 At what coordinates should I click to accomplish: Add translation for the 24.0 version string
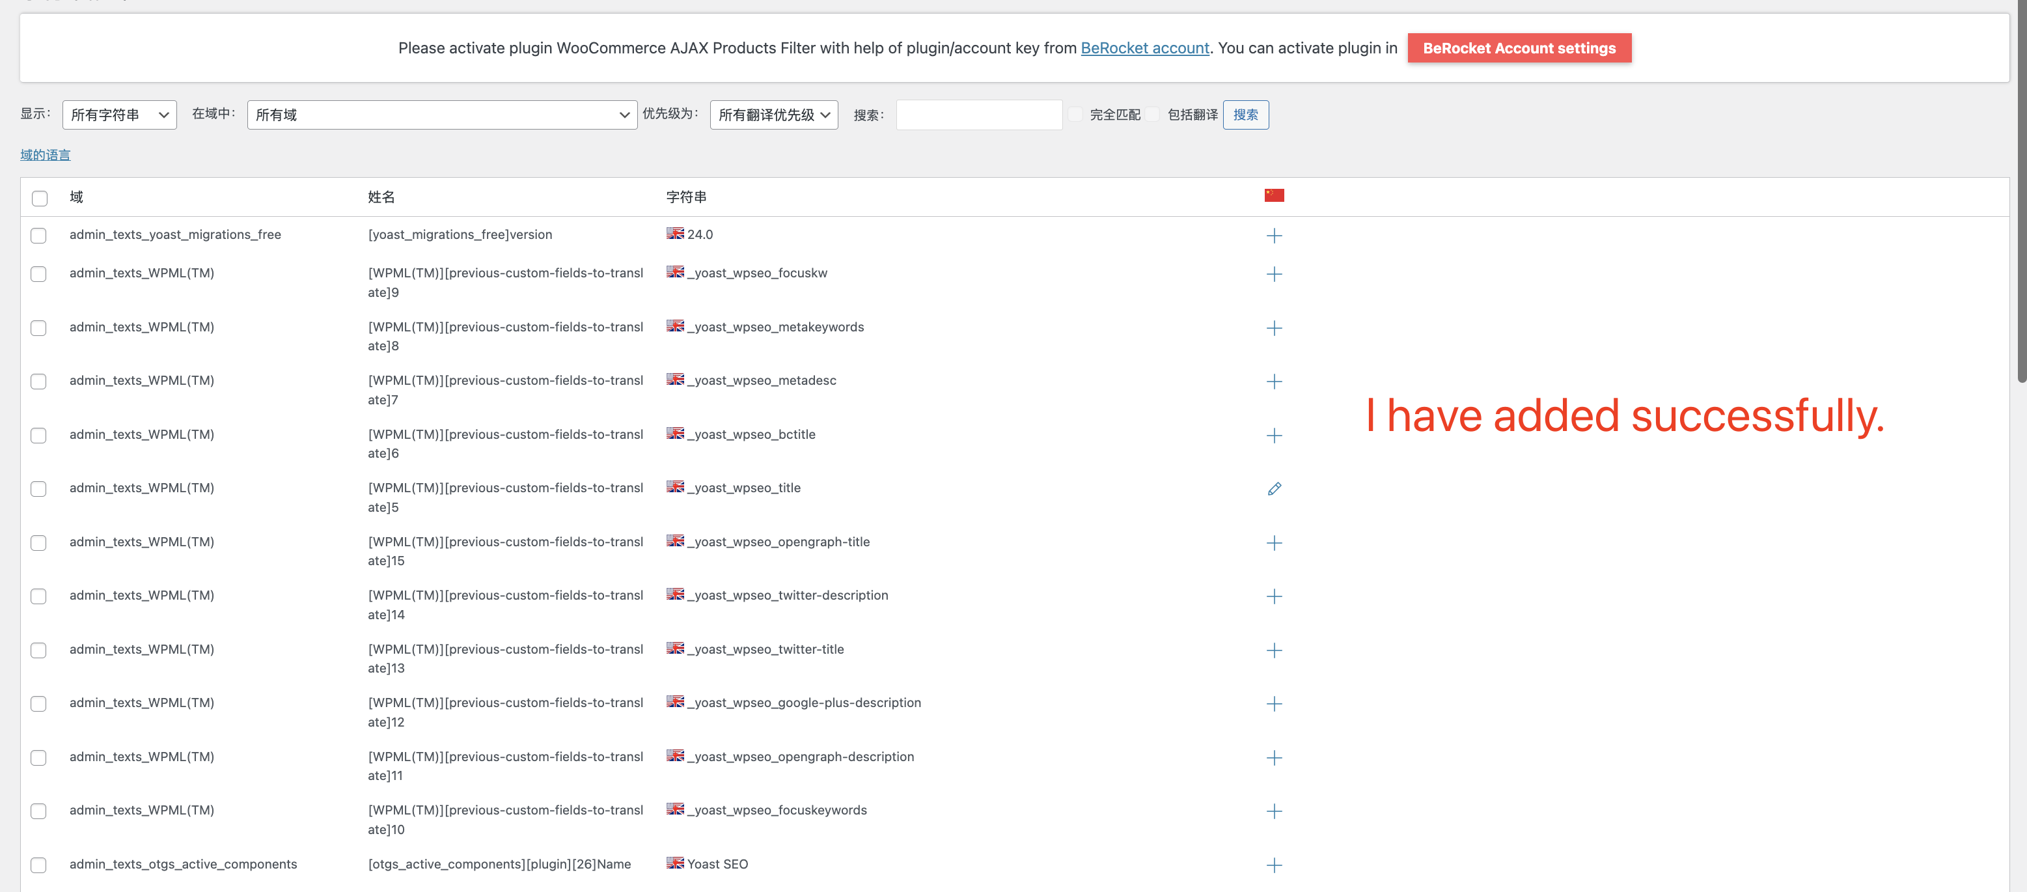point(1274,236)
